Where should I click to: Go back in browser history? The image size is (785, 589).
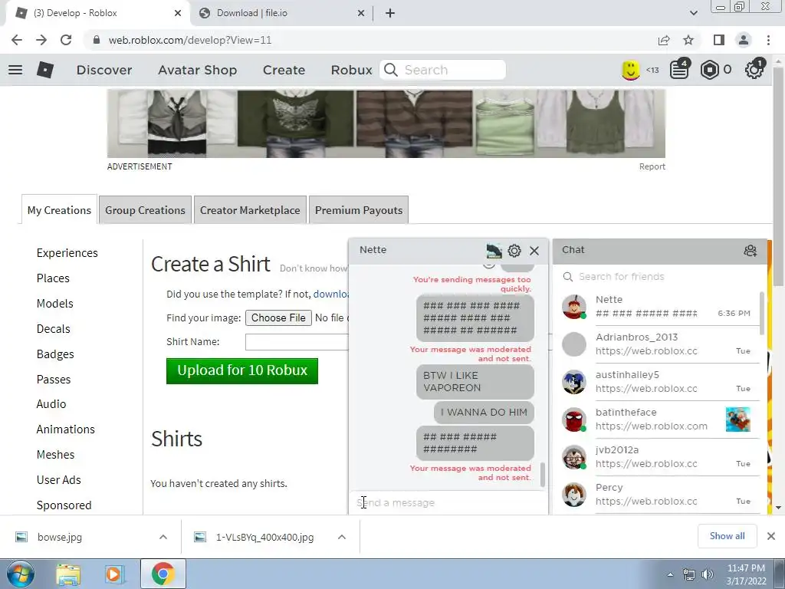coord(17,40)
